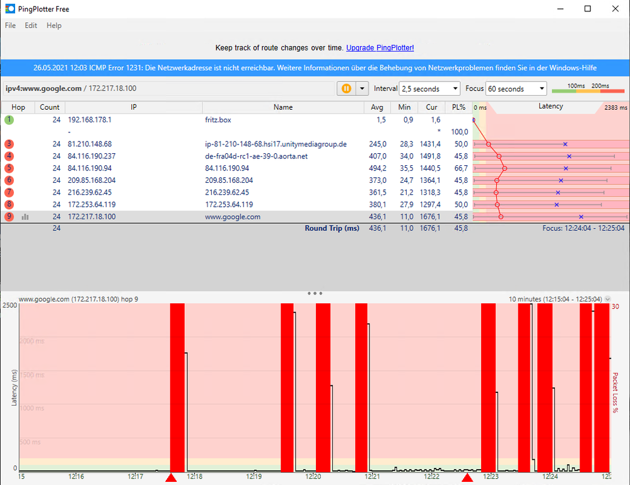The height and width of the screenshot is (485, 630).
Task: Select the www.google.com name in hop 9
Action: coord(233,216)
